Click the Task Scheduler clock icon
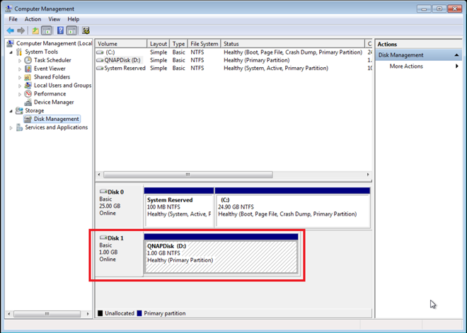467x333 pixels. [x=28, y=60]
